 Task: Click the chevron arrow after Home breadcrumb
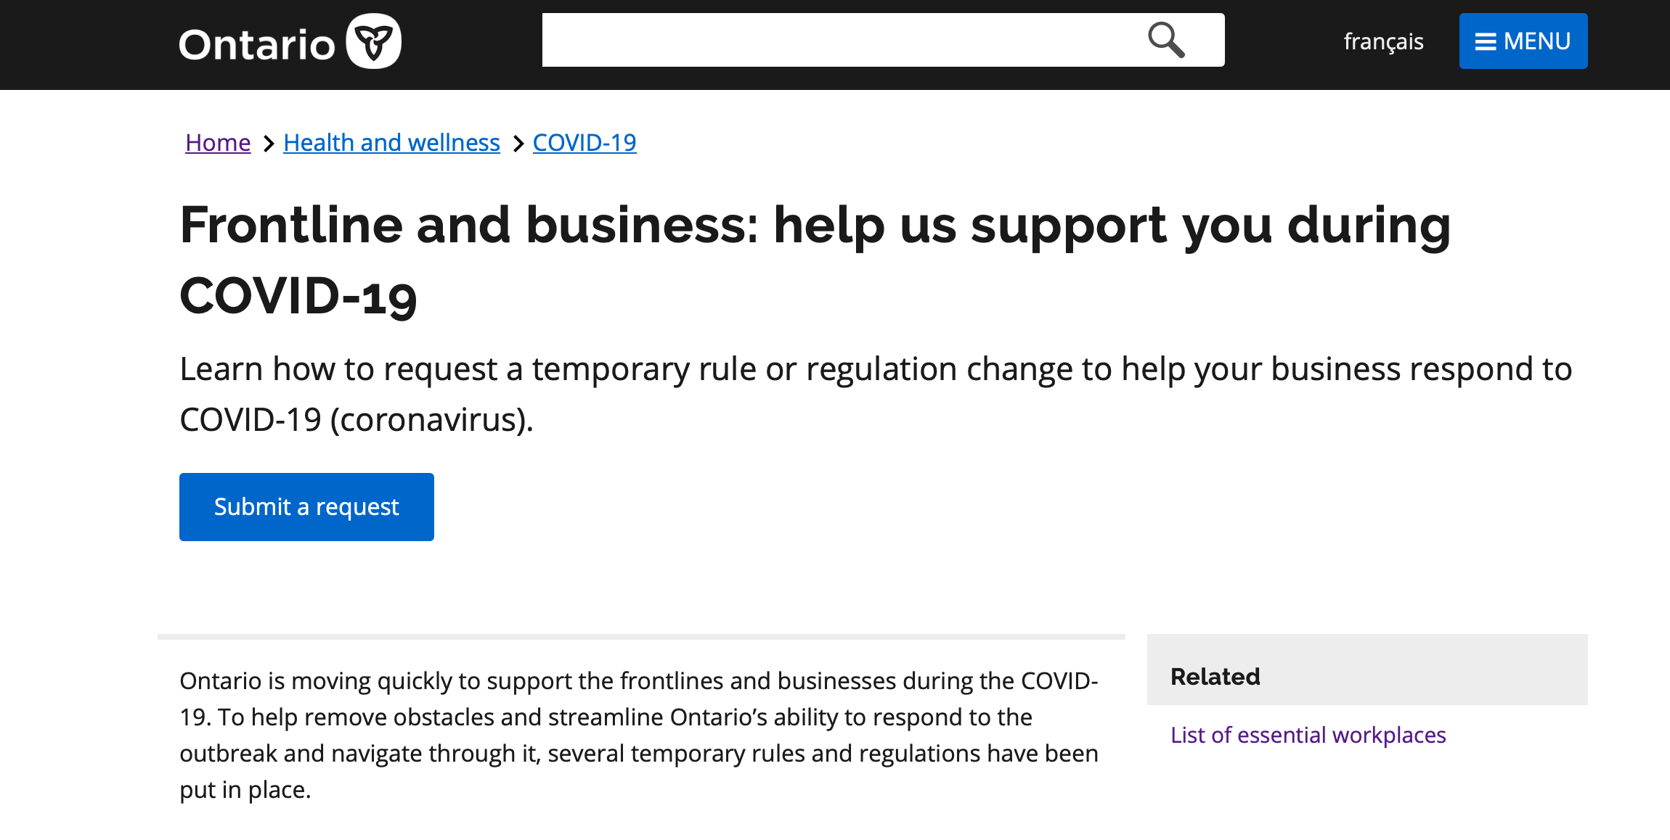click(x=268, y=144)
